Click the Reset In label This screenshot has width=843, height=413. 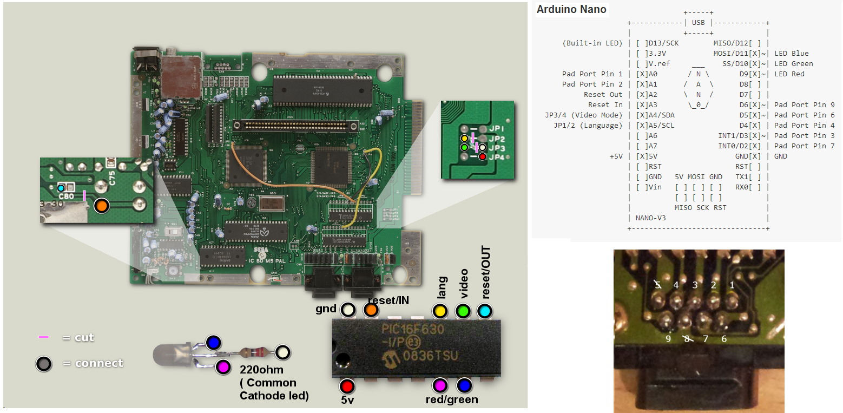[x=605, y=105]
